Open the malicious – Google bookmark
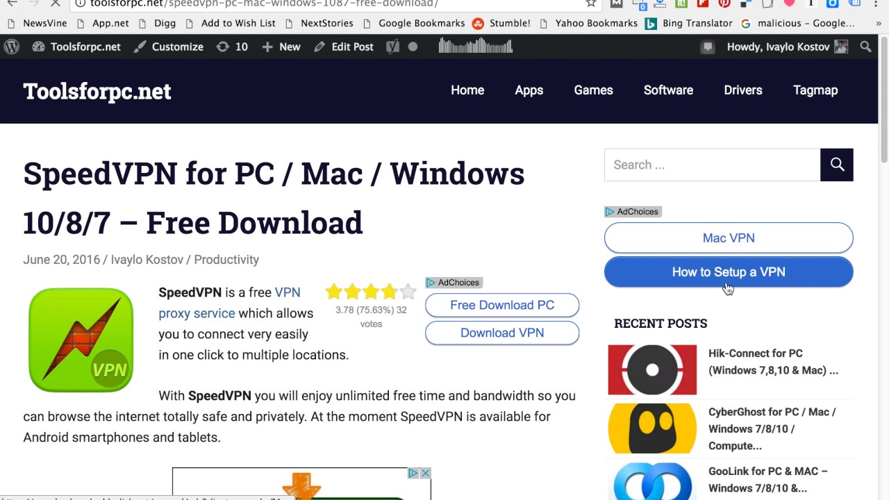 pyautogui.click(x=798, y=23)
